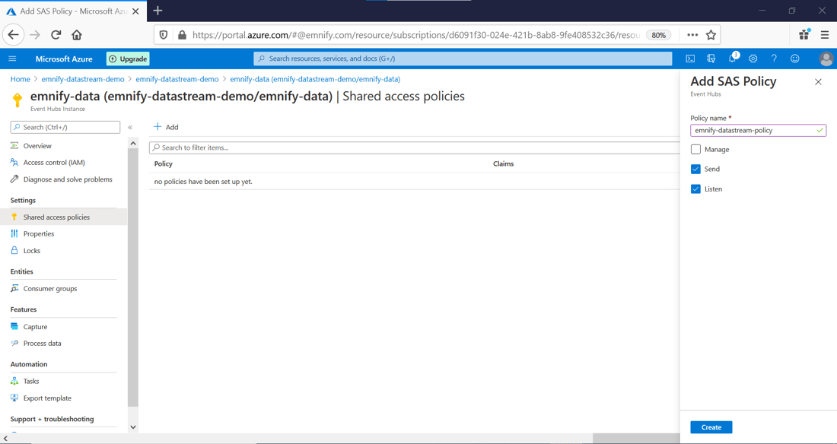Open the account avatar menu
The width and height of the screenshot is (837, 444).
[x=826, y=59]
